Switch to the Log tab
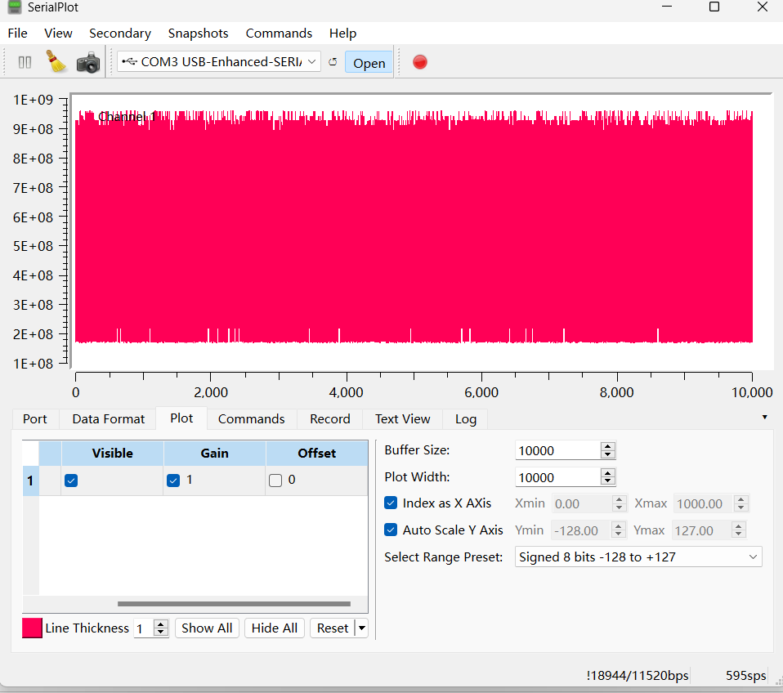783x693 pixels. pos(466,419)
